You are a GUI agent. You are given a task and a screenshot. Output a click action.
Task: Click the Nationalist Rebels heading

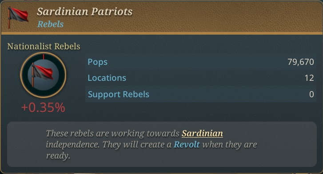[44, 46]
